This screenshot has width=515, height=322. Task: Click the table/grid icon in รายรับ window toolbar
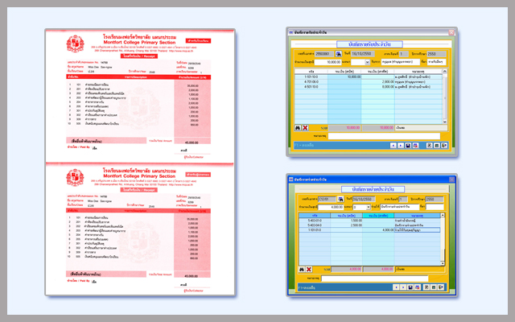pos(437,145)
